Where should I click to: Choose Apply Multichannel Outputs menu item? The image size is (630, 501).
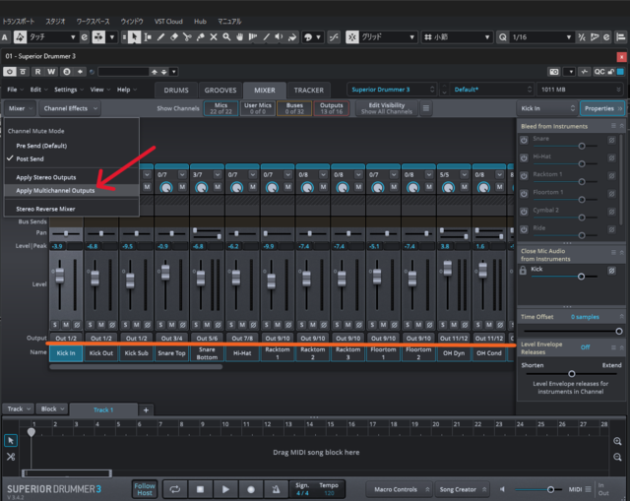point(56,190)
